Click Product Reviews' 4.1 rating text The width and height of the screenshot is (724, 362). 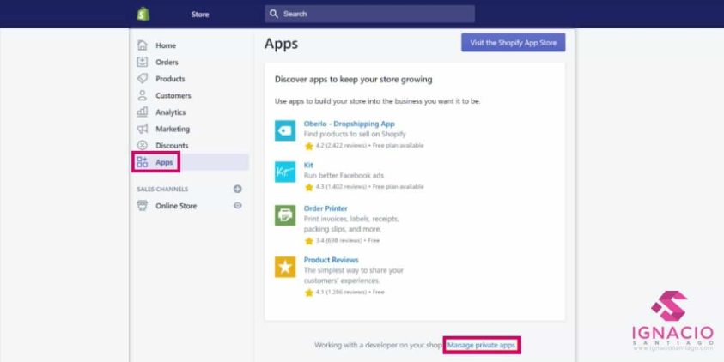pos(350,292)
